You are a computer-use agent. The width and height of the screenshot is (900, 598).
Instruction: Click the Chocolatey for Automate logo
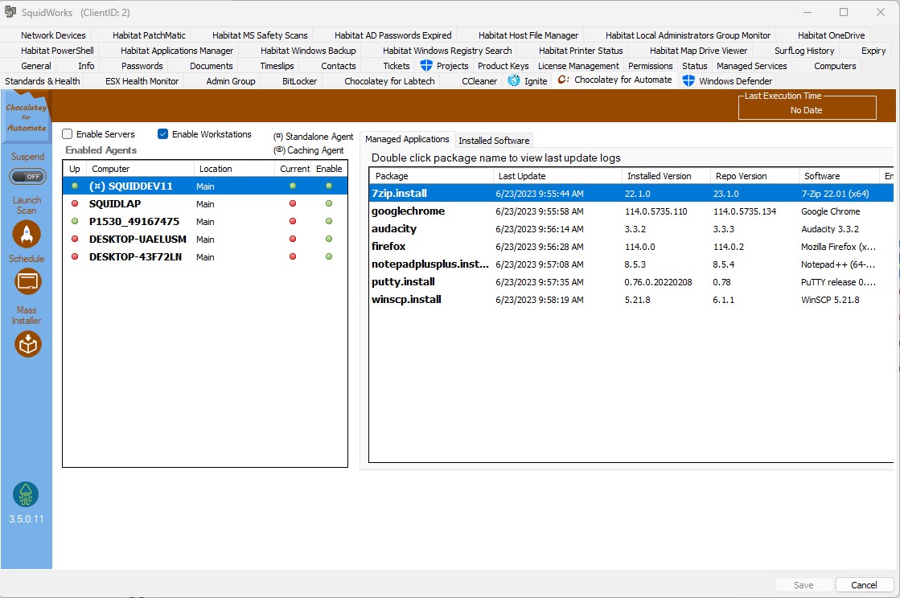point(27,117)
